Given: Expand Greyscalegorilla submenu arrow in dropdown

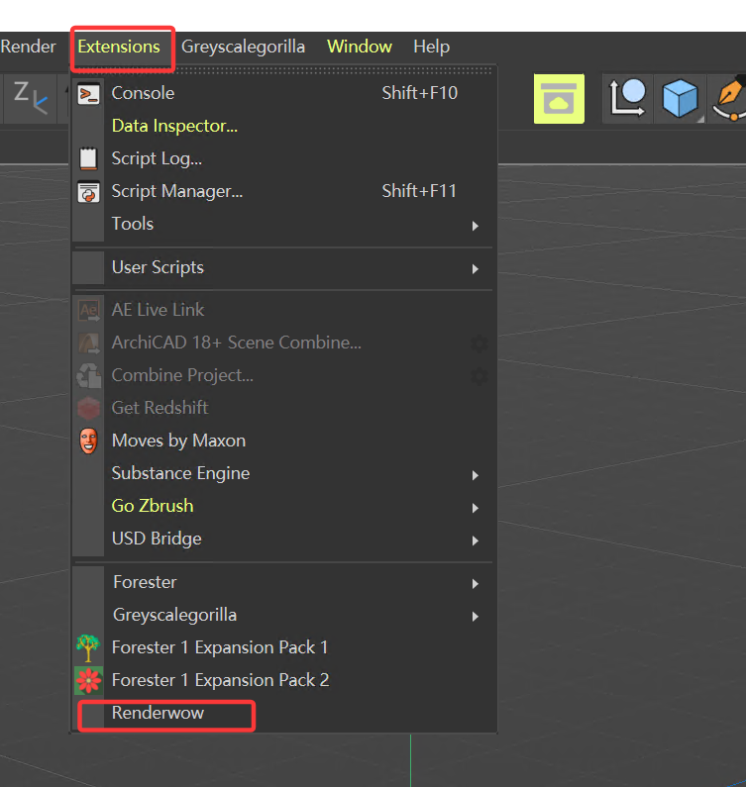Looking at the screenshot, I should 476,616.
